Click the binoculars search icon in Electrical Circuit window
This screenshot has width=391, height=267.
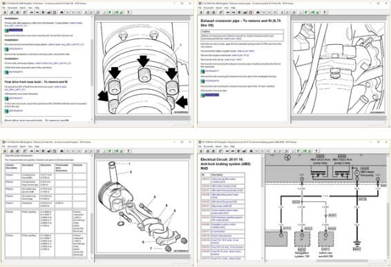[251, 151]
